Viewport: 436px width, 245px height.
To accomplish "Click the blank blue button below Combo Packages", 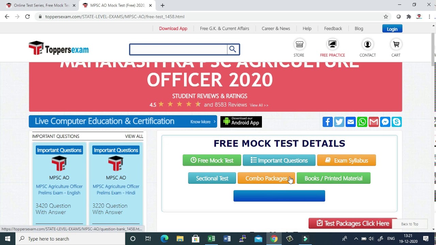I will point(279,196).
